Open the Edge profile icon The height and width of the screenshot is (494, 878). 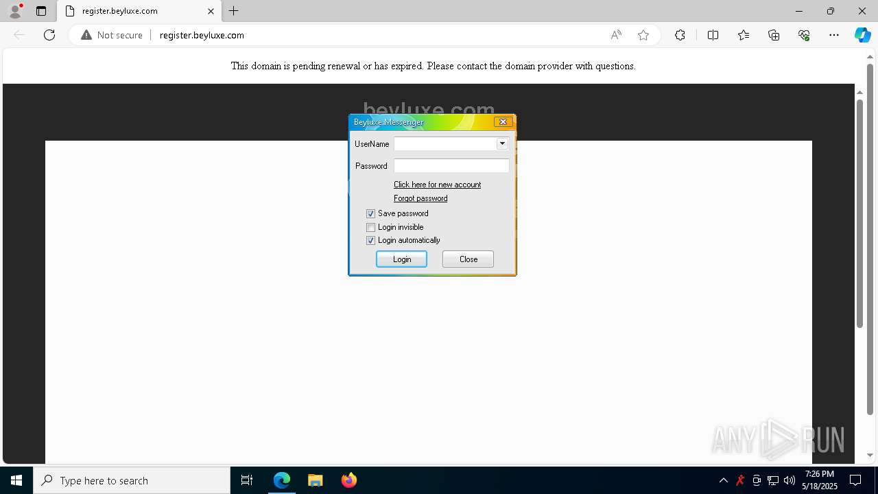coord(14,11)
